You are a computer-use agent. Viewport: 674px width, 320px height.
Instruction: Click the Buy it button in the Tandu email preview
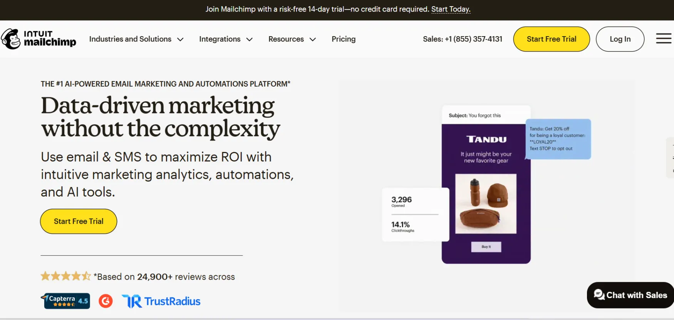(486, 247)
